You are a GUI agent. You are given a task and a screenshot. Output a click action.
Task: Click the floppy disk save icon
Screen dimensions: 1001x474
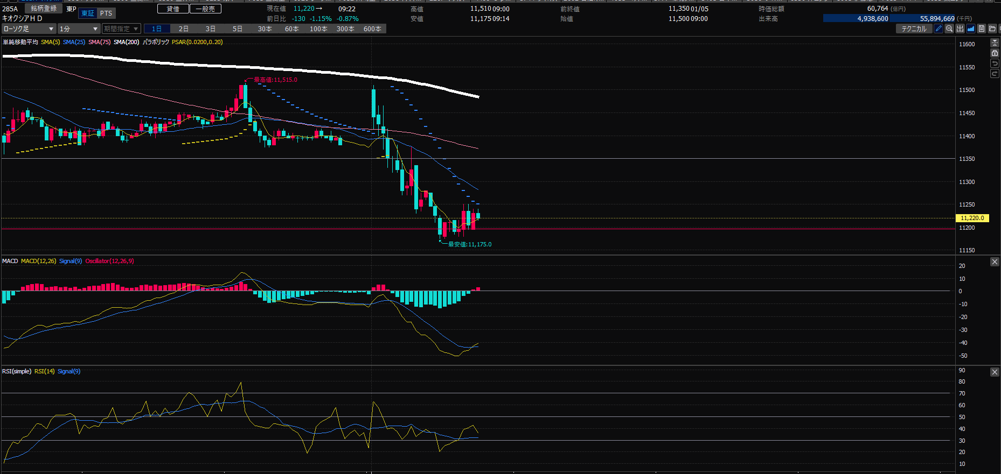click(x=982, y=29)
